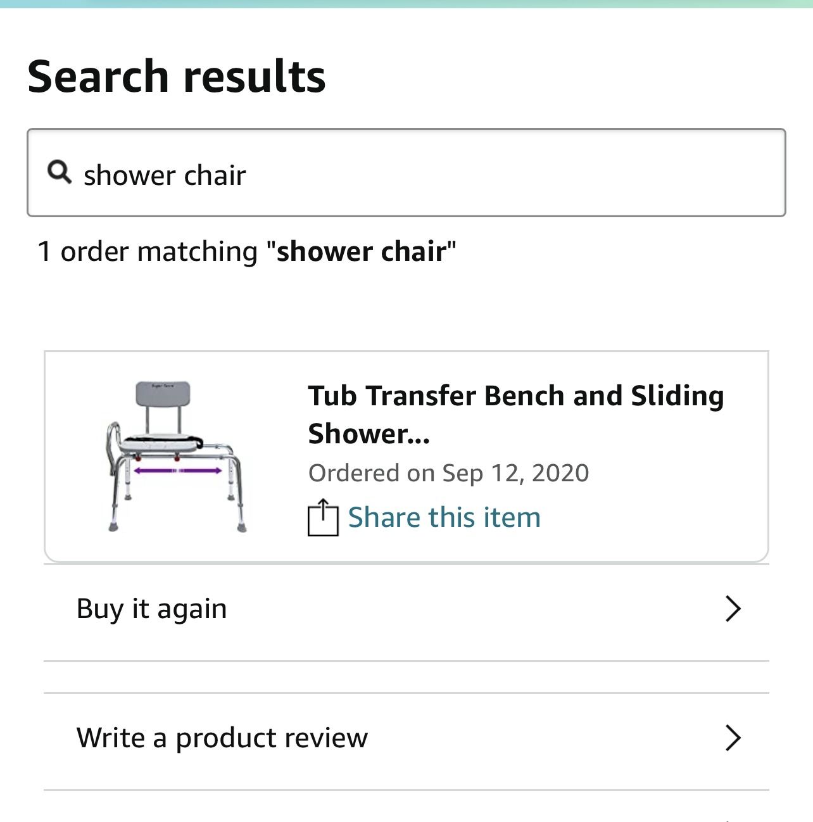The image size is (813, 822).
Task: Click the Ordered on Sep 12, 2020 text
Action: (x=448, y=473)
